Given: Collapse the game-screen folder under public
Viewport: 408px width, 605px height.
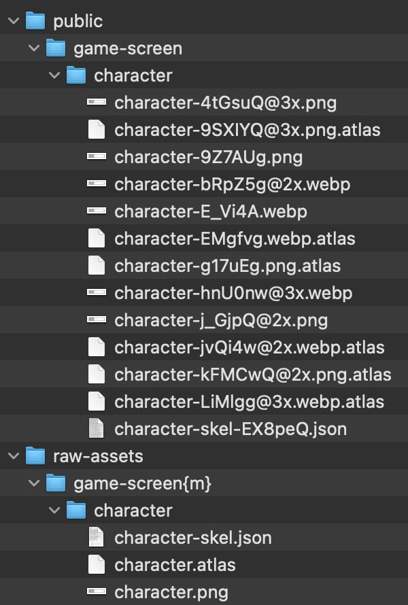Looking at the screenshot, I should (33, 48).
